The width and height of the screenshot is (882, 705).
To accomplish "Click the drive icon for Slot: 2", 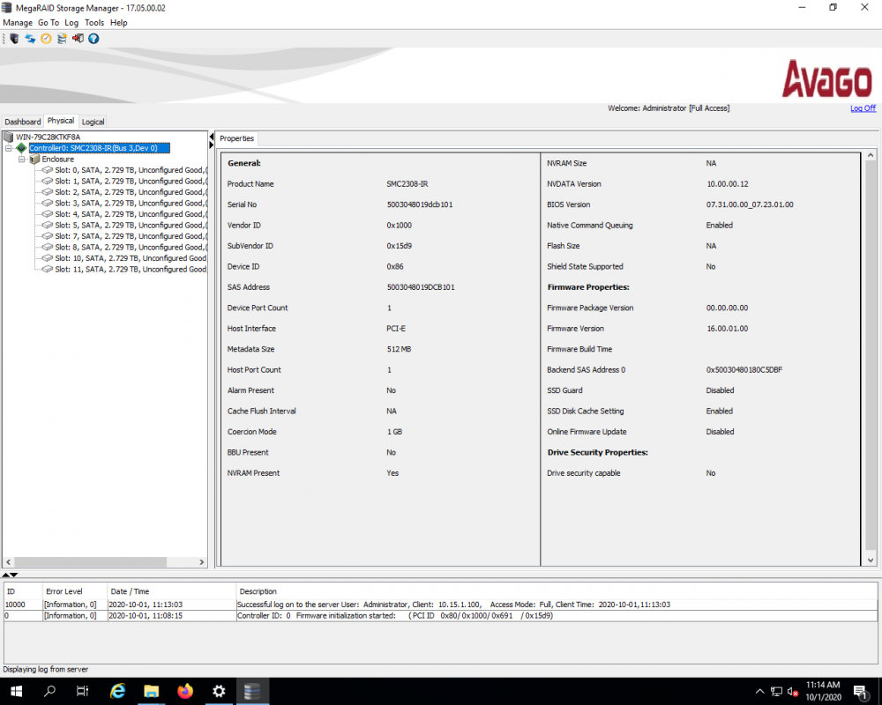I will click(x=48, y=192).
